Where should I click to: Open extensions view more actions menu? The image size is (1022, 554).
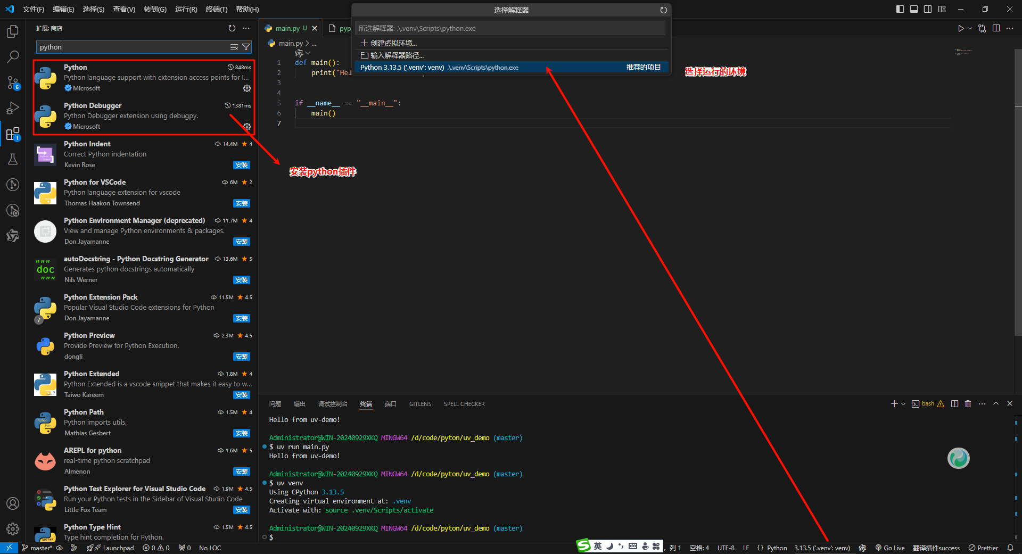point(246,28)
